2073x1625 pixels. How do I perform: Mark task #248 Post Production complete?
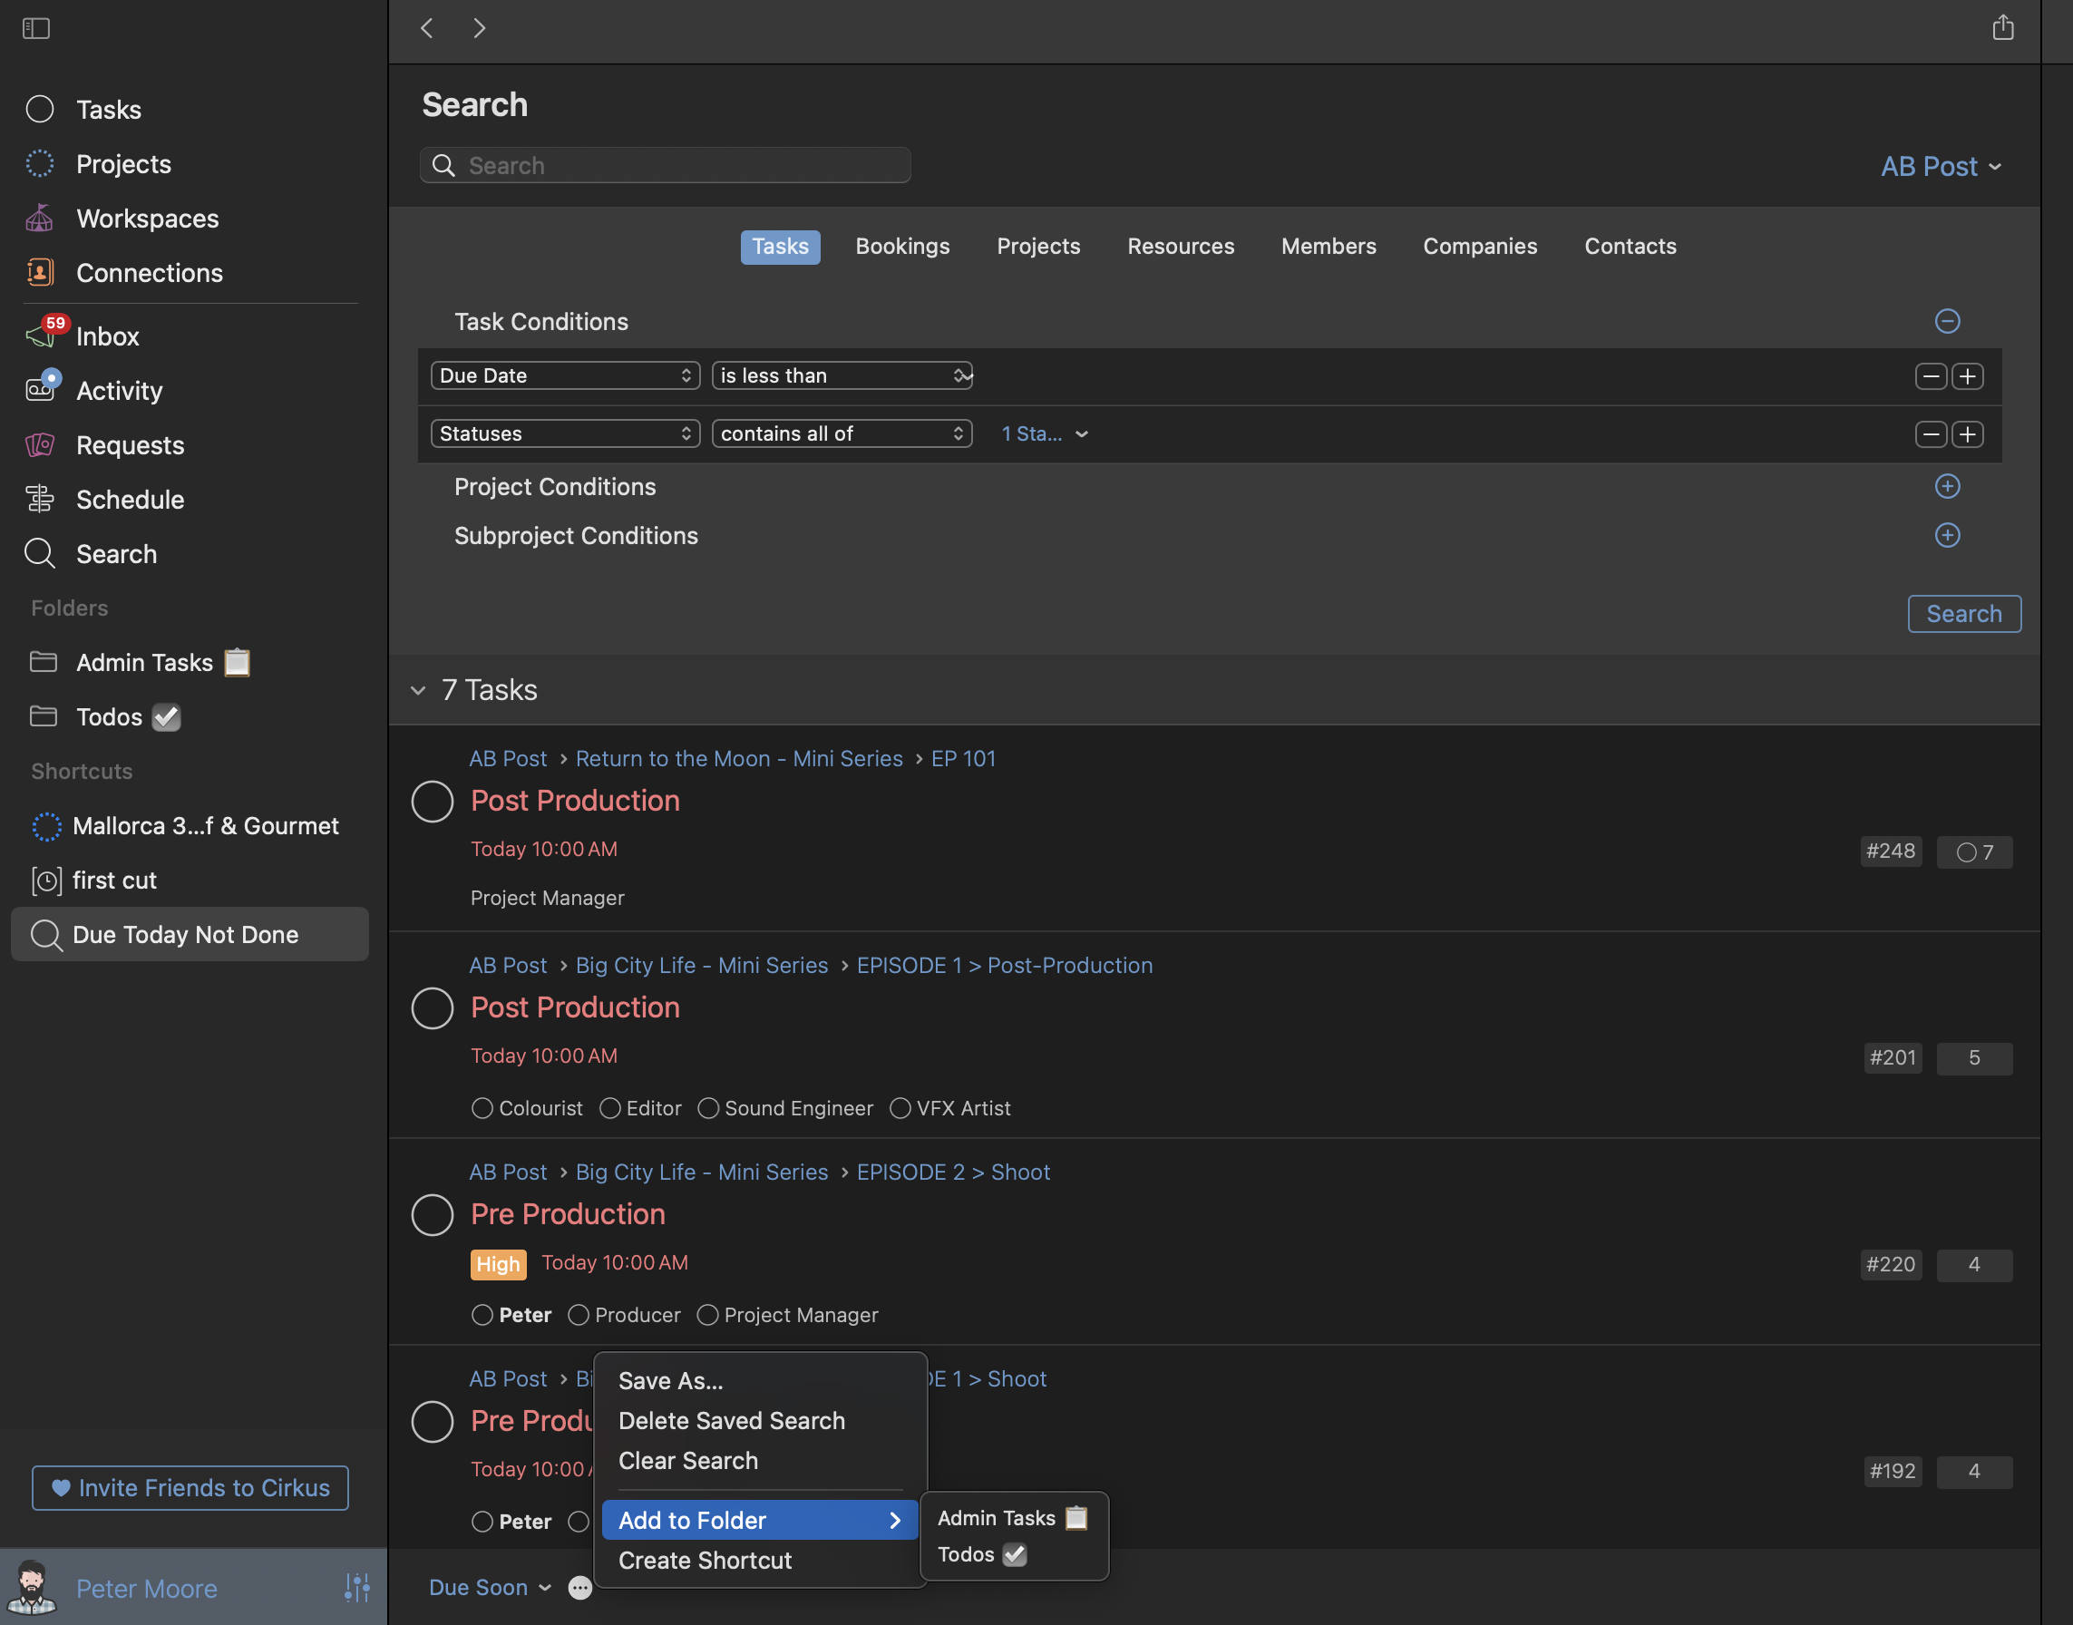point(432,801)
